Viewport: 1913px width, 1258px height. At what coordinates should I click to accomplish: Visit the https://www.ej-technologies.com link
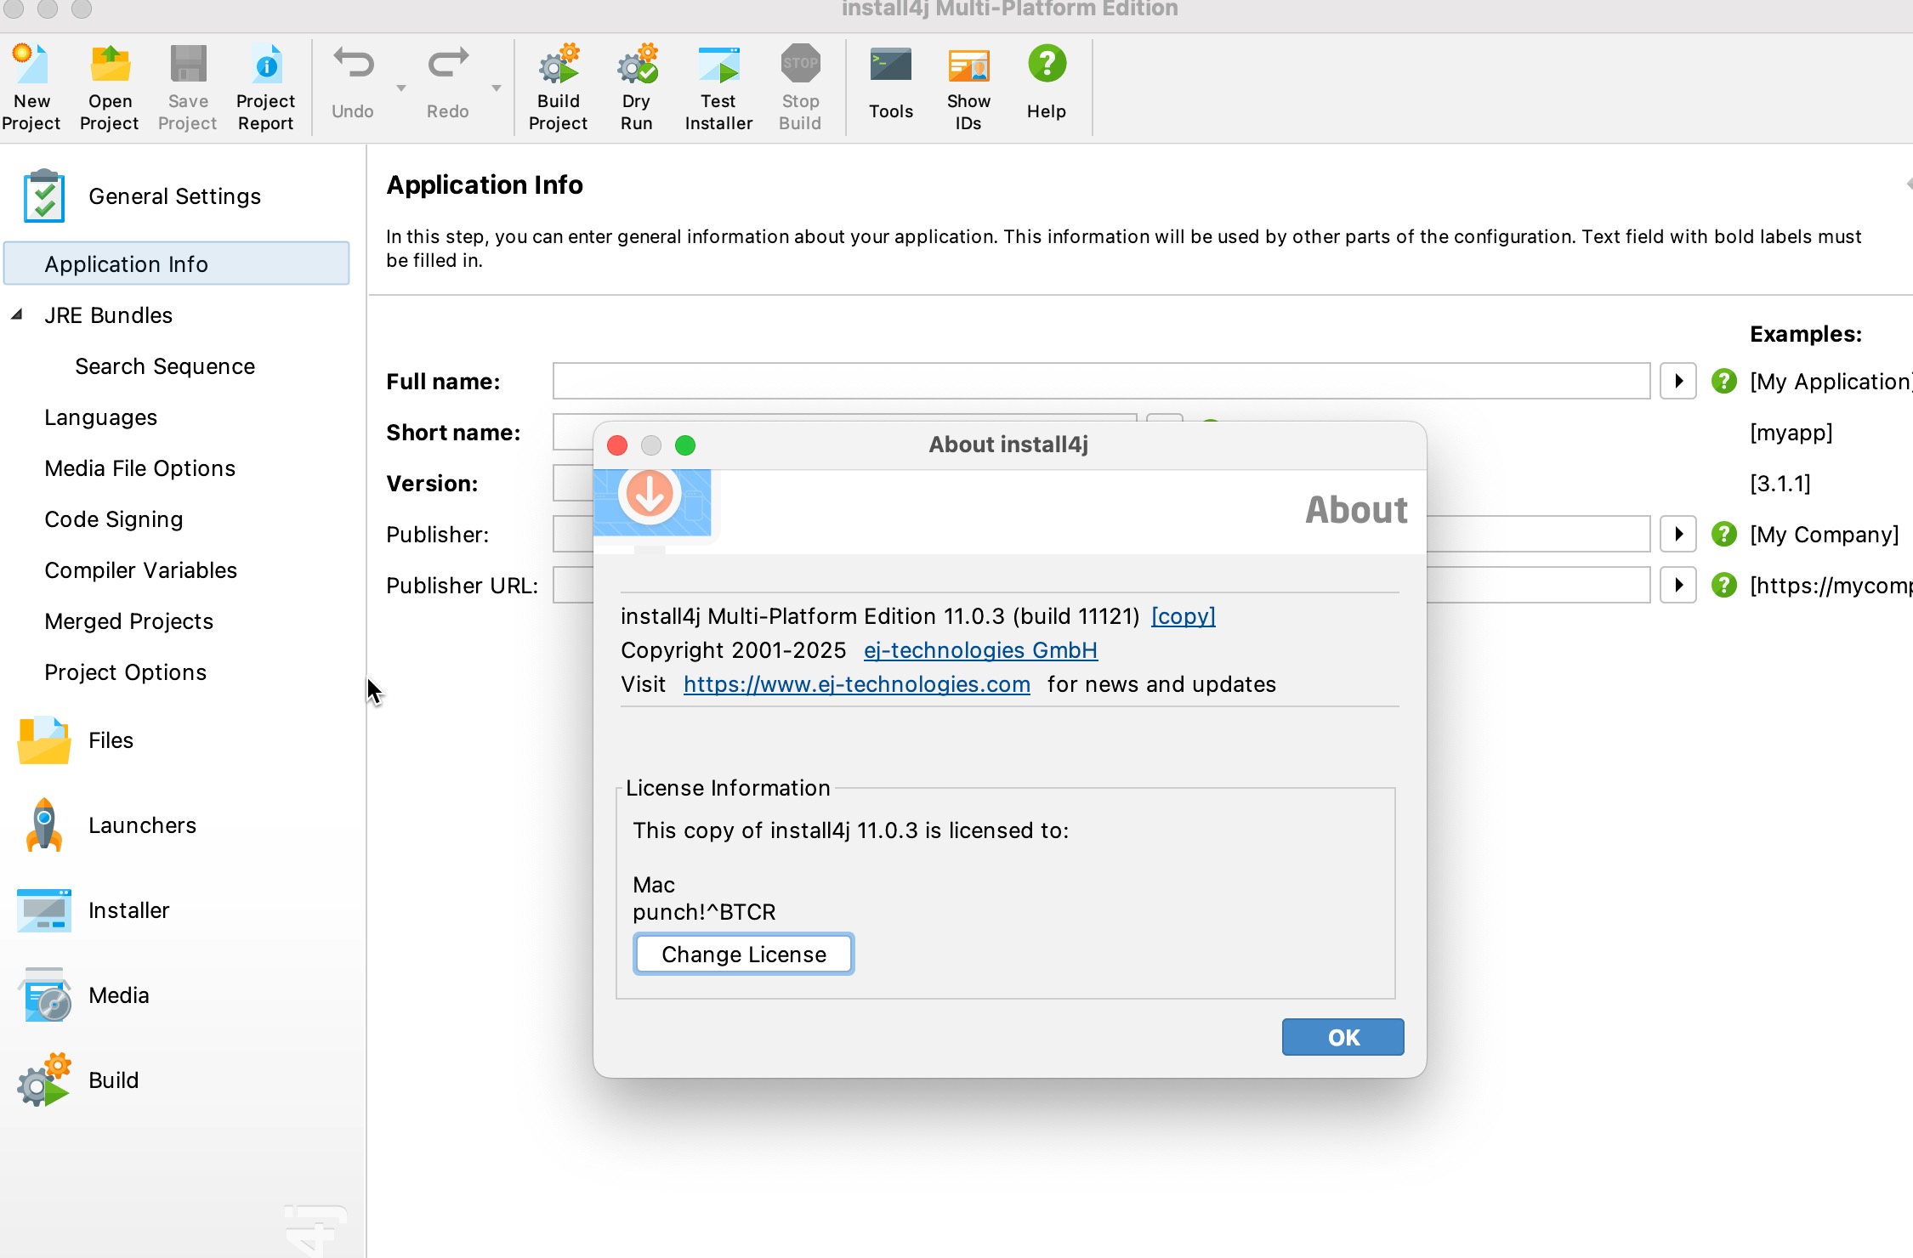coord(857,684)
